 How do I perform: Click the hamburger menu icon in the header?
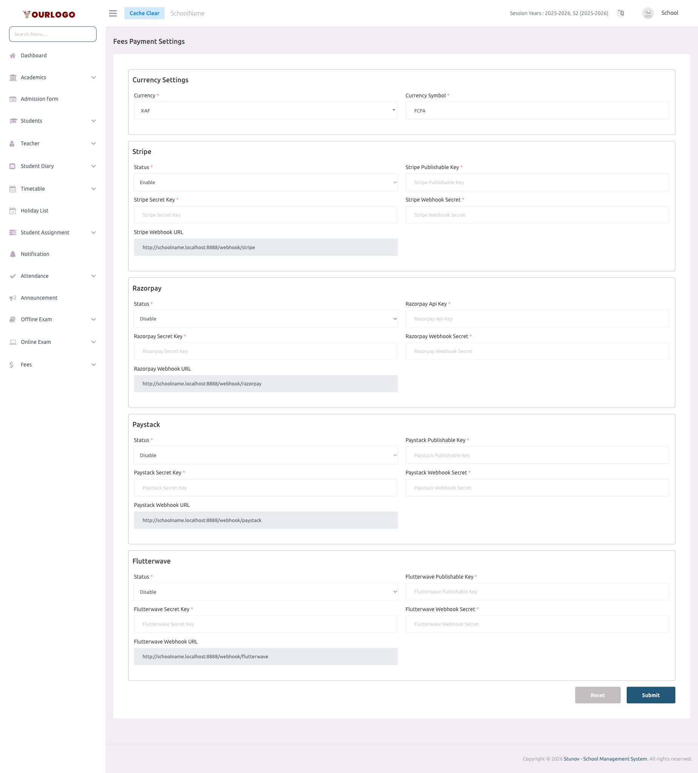click(113, 13)
